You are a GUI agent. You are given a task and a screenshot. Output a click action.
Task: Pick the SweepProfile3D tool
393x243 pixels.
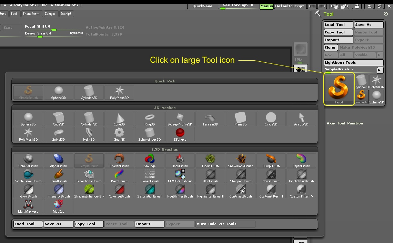click(180, 119)
